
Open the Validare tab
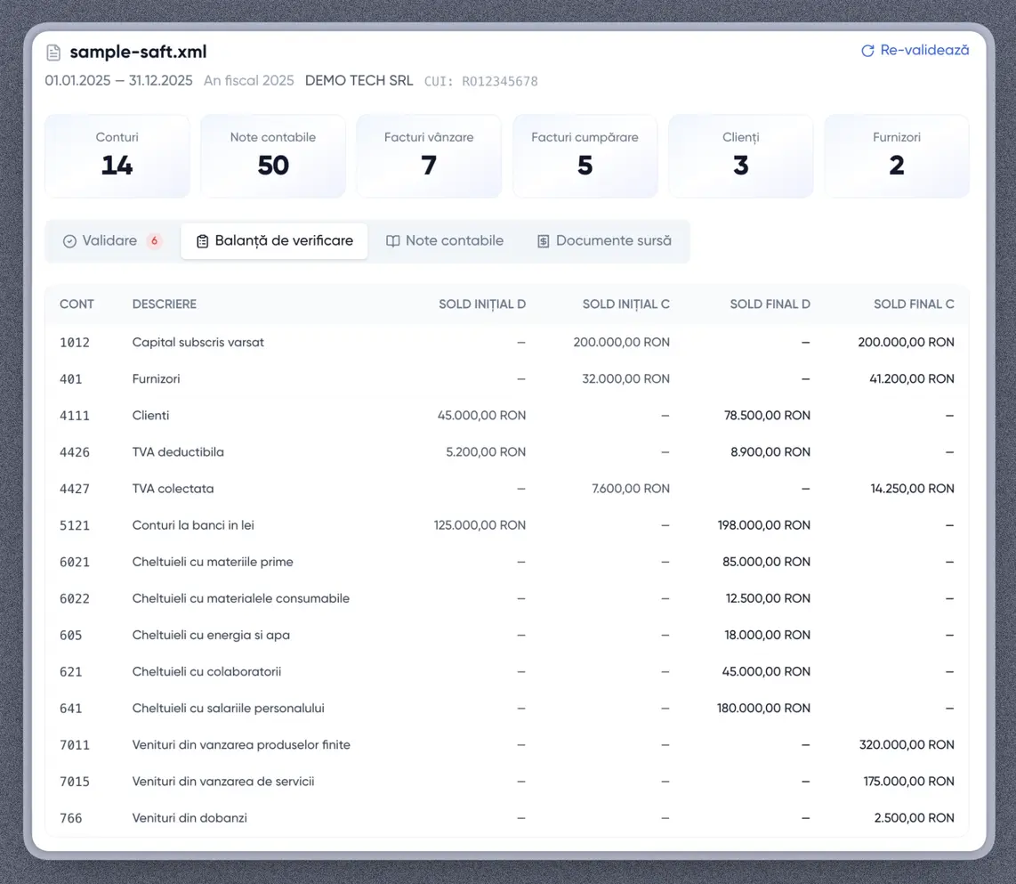tap(110, 241)
